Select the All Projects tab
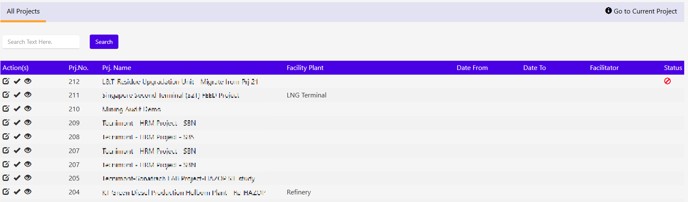The height and width of the screenshot is (202, 688). point(23,11)
